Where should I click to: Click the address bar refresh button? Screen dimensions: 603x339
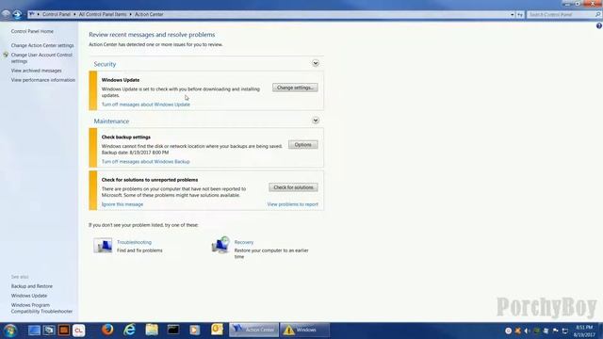(520, 15)
